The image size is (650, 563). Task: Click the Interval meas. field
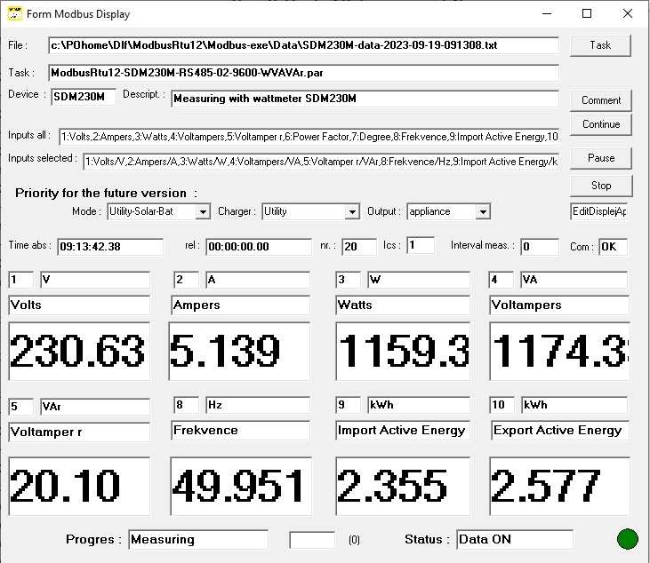click(540, 247)
